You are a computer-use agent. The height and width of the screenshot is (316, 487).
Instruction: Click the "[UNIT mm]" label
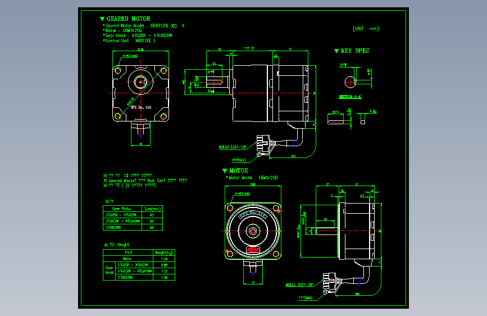point(366,29)
